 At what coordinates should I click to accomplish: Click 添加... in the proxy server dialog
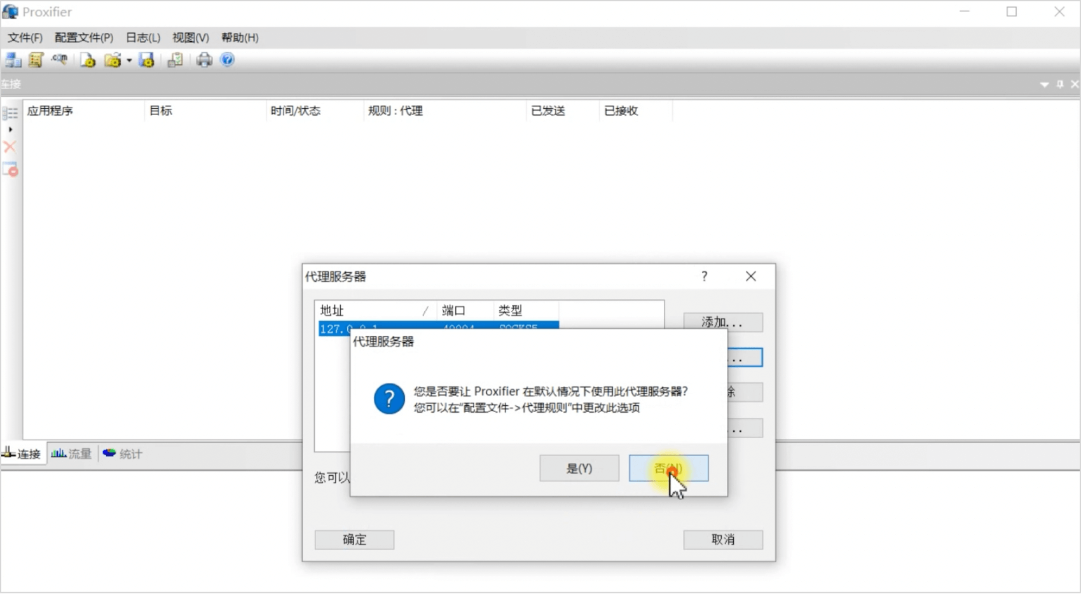723,322
